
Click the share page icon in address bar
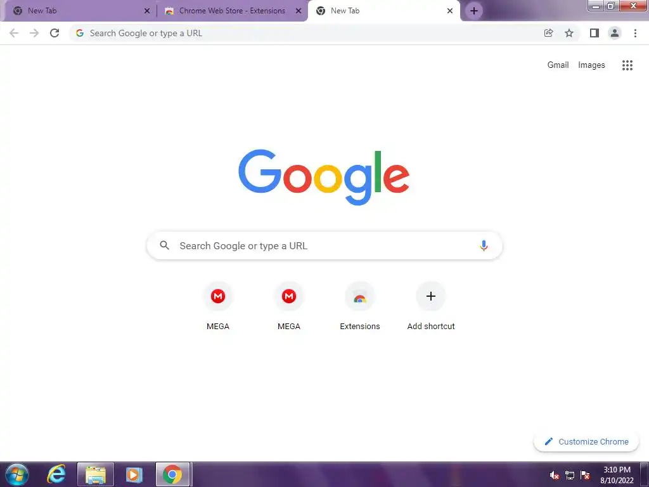pyautogui.click(x=548, y=33)
